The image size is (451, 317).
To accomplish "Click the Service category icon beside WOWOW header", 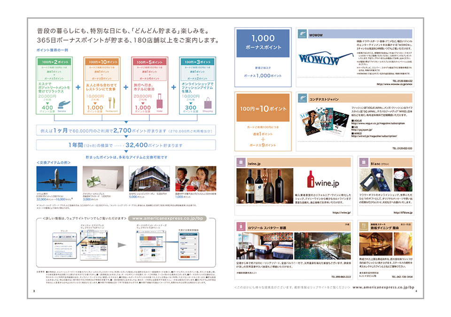I will (302, 34).
